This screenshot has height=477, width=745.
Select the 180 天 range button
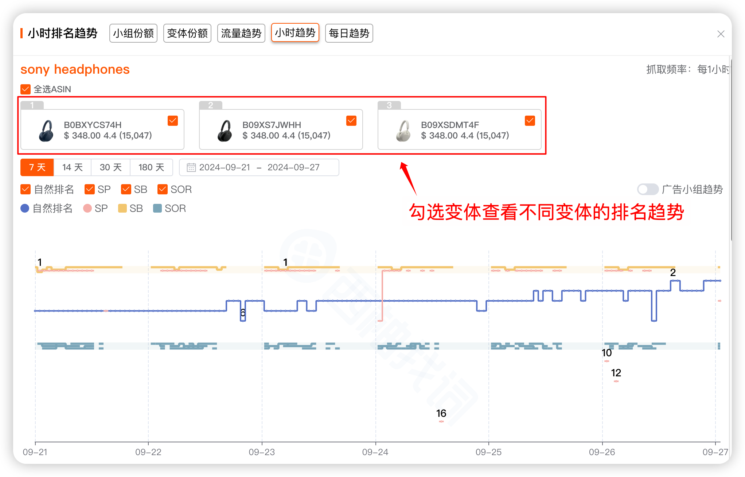151,167
